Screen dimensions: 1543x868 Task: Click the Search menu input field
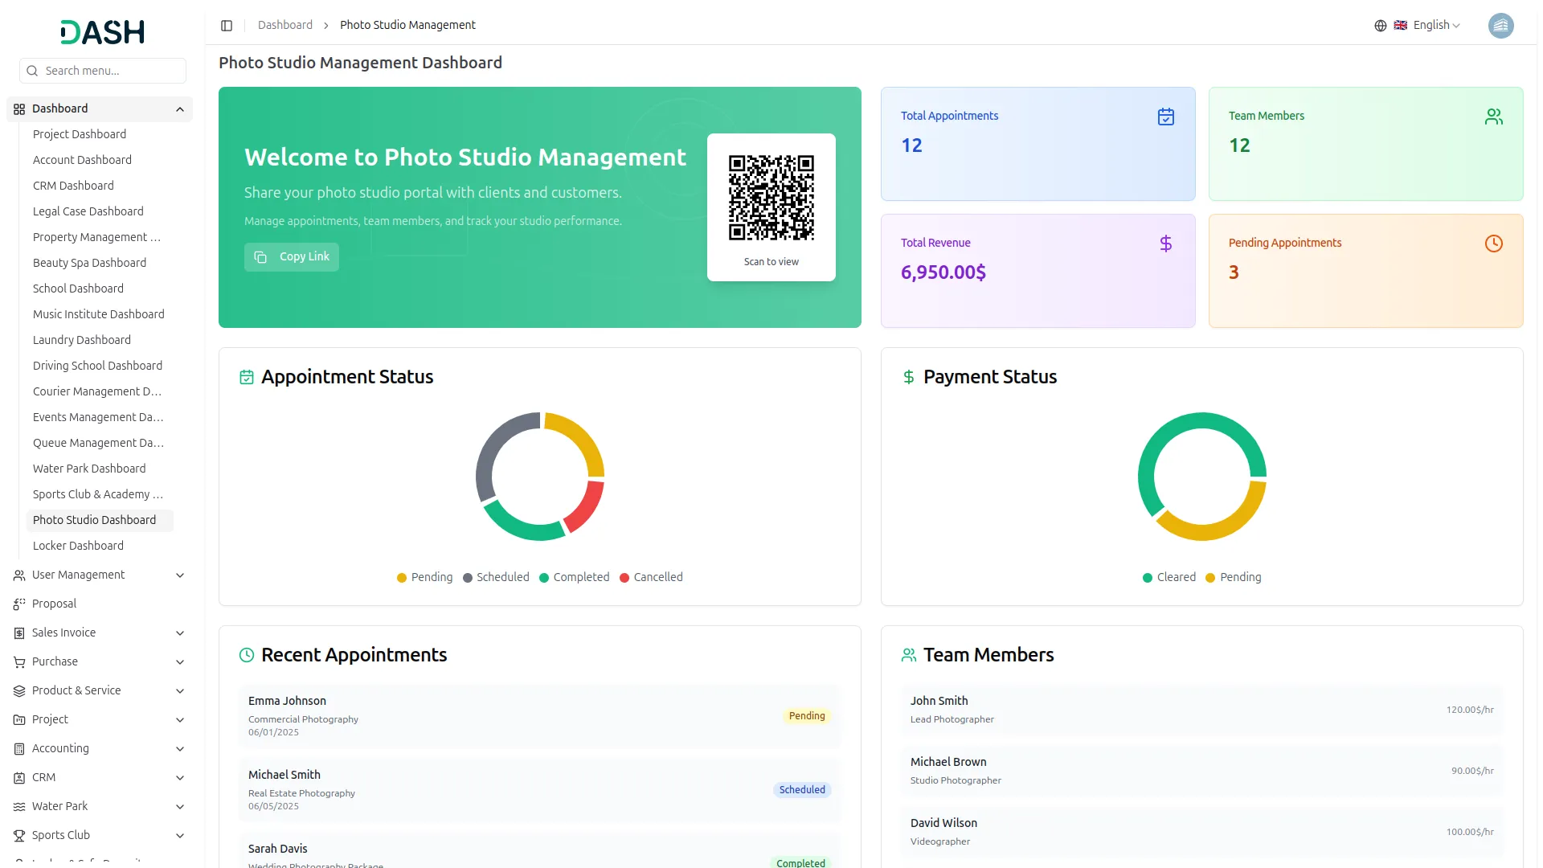(102, 71)
